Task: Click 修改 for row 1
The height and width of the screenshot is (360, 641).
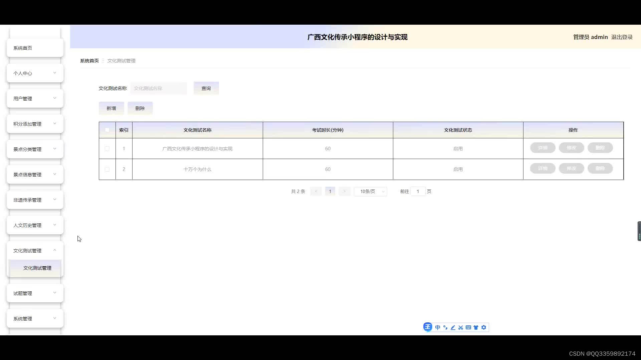Action: tap(572, 148)
